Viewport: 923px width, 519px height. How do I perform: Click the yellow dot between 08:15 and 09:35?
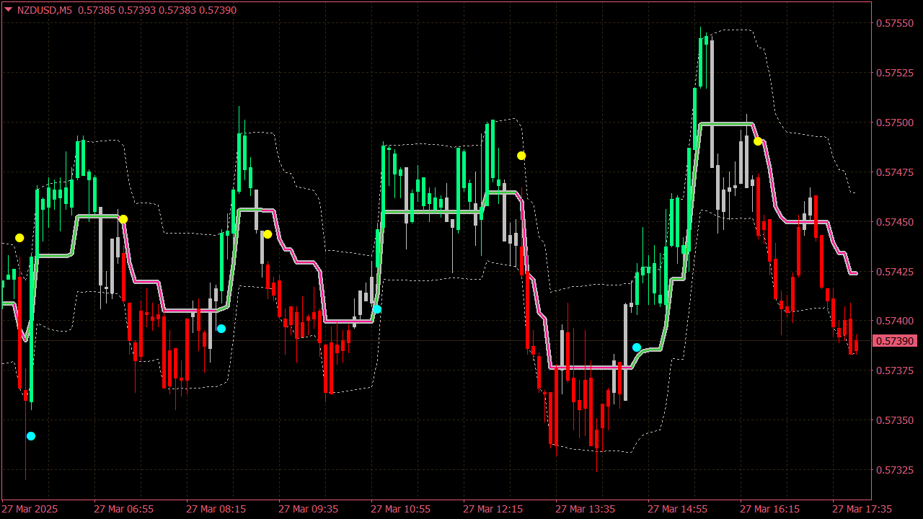point(268,234)
